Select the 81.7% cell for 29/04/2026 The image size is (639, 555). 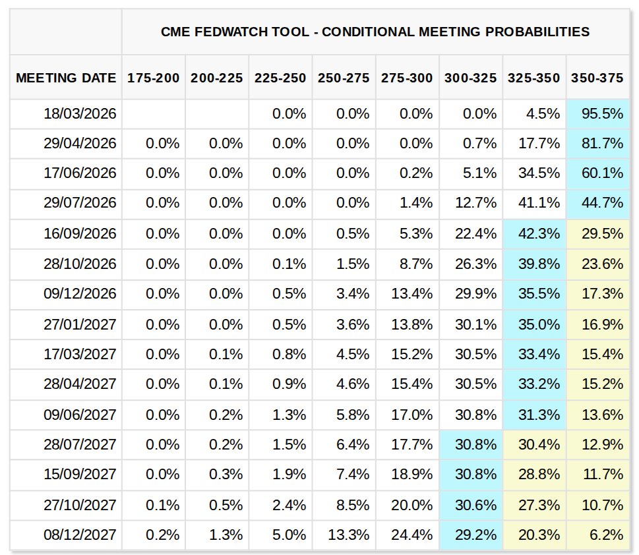click(x=601, y=144)
